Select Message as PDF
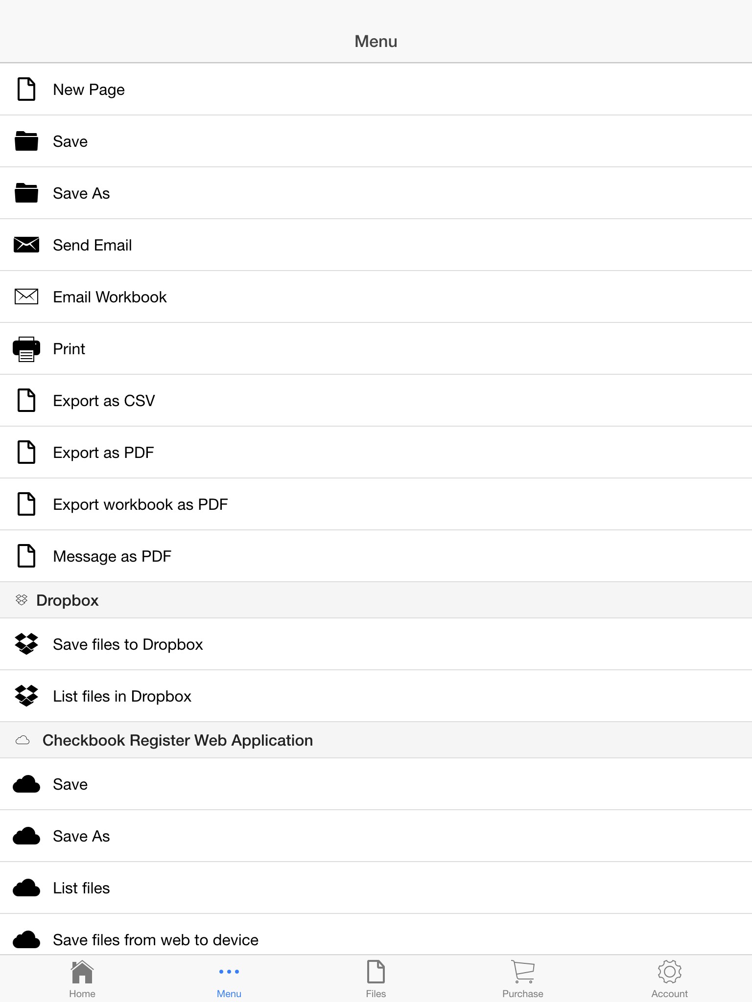 point(376,556)
